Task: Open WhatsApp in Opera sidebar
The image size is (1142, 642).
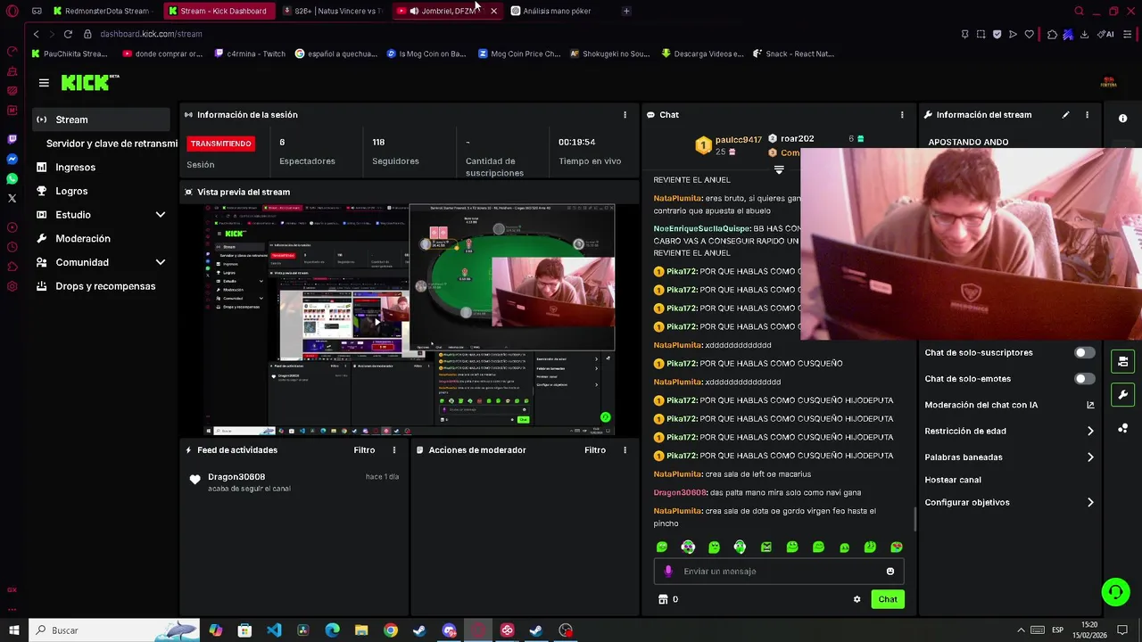Action: point(12,178)
